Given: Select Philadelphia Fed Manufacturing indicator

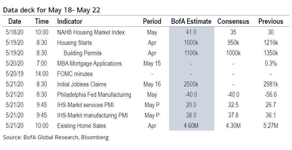Looking at the screenshot, I should coord(94,95).
